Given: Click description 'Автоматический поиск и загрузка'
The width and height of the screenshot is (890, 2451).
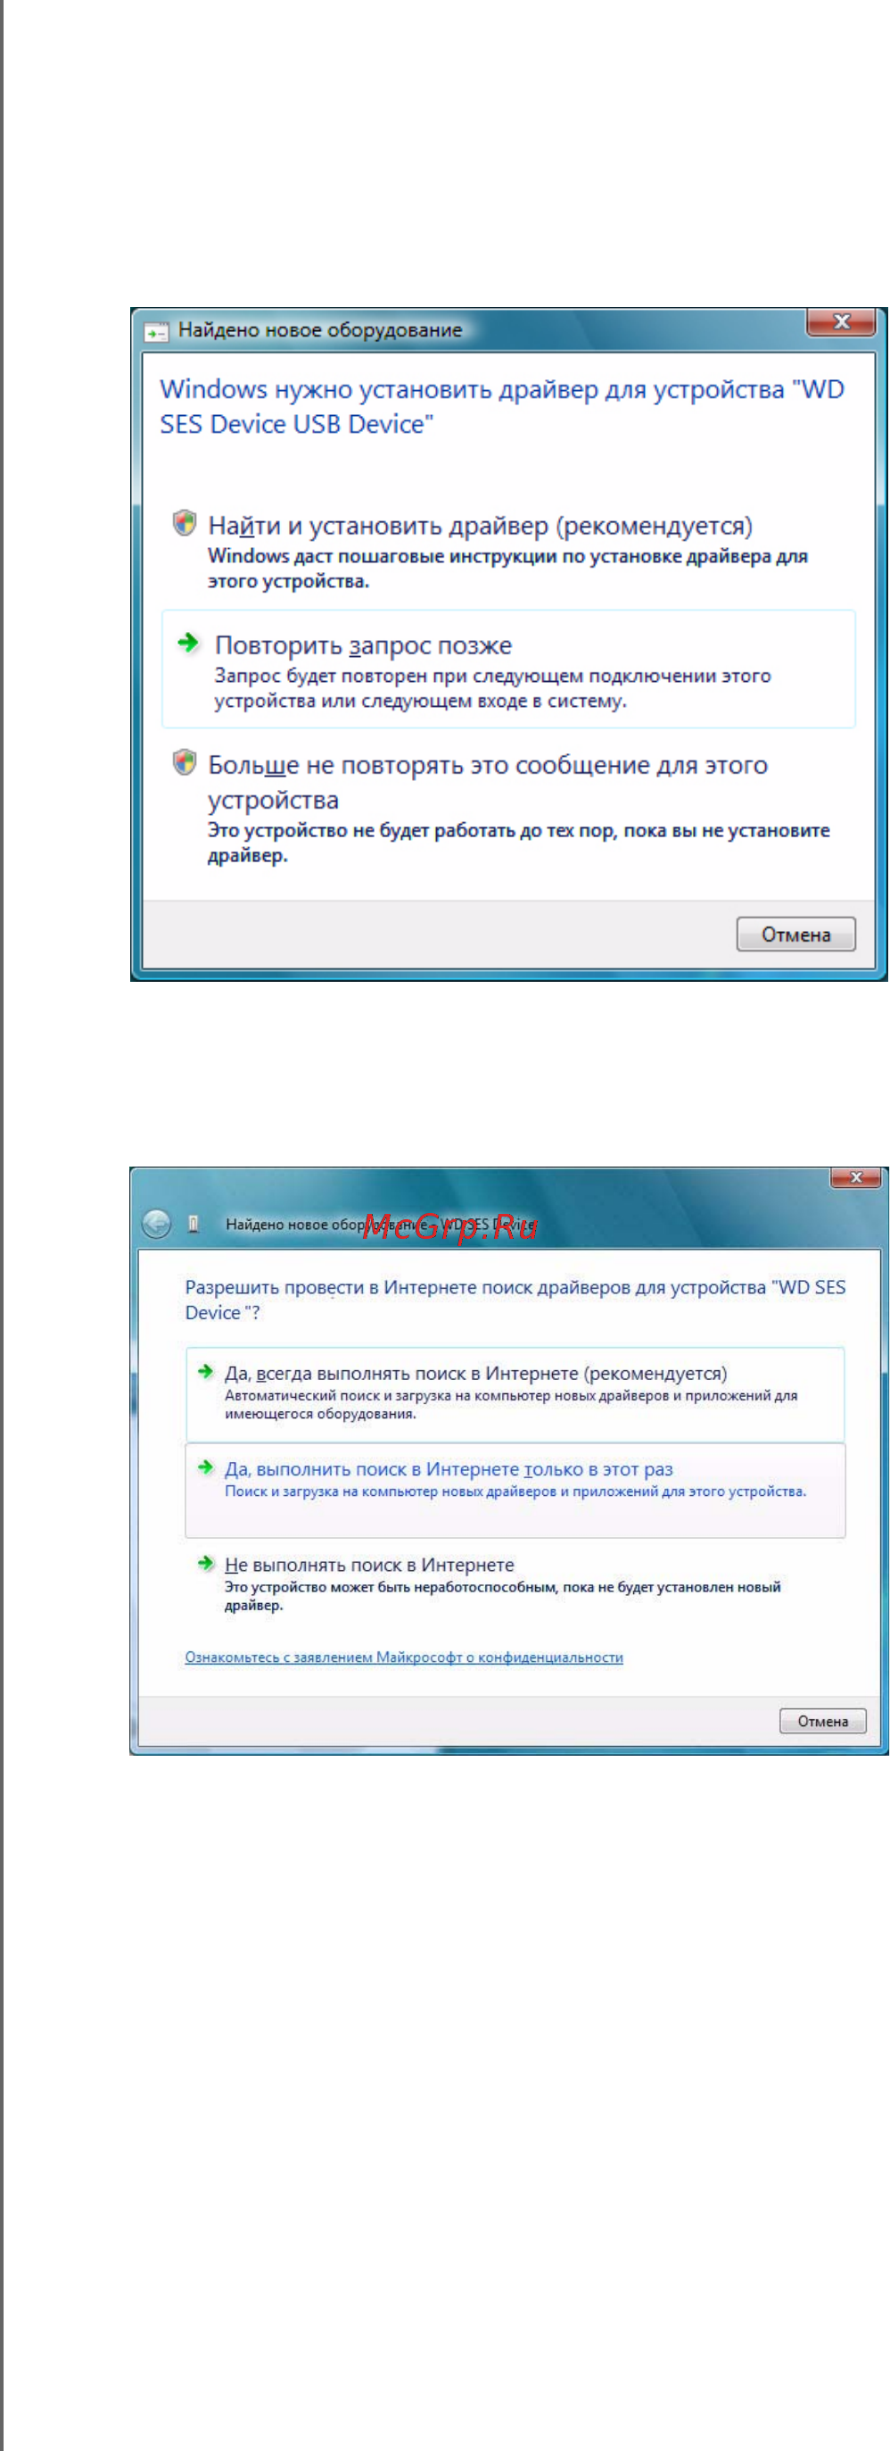Looking at the screenshot, I should [x=511, y=1404].
